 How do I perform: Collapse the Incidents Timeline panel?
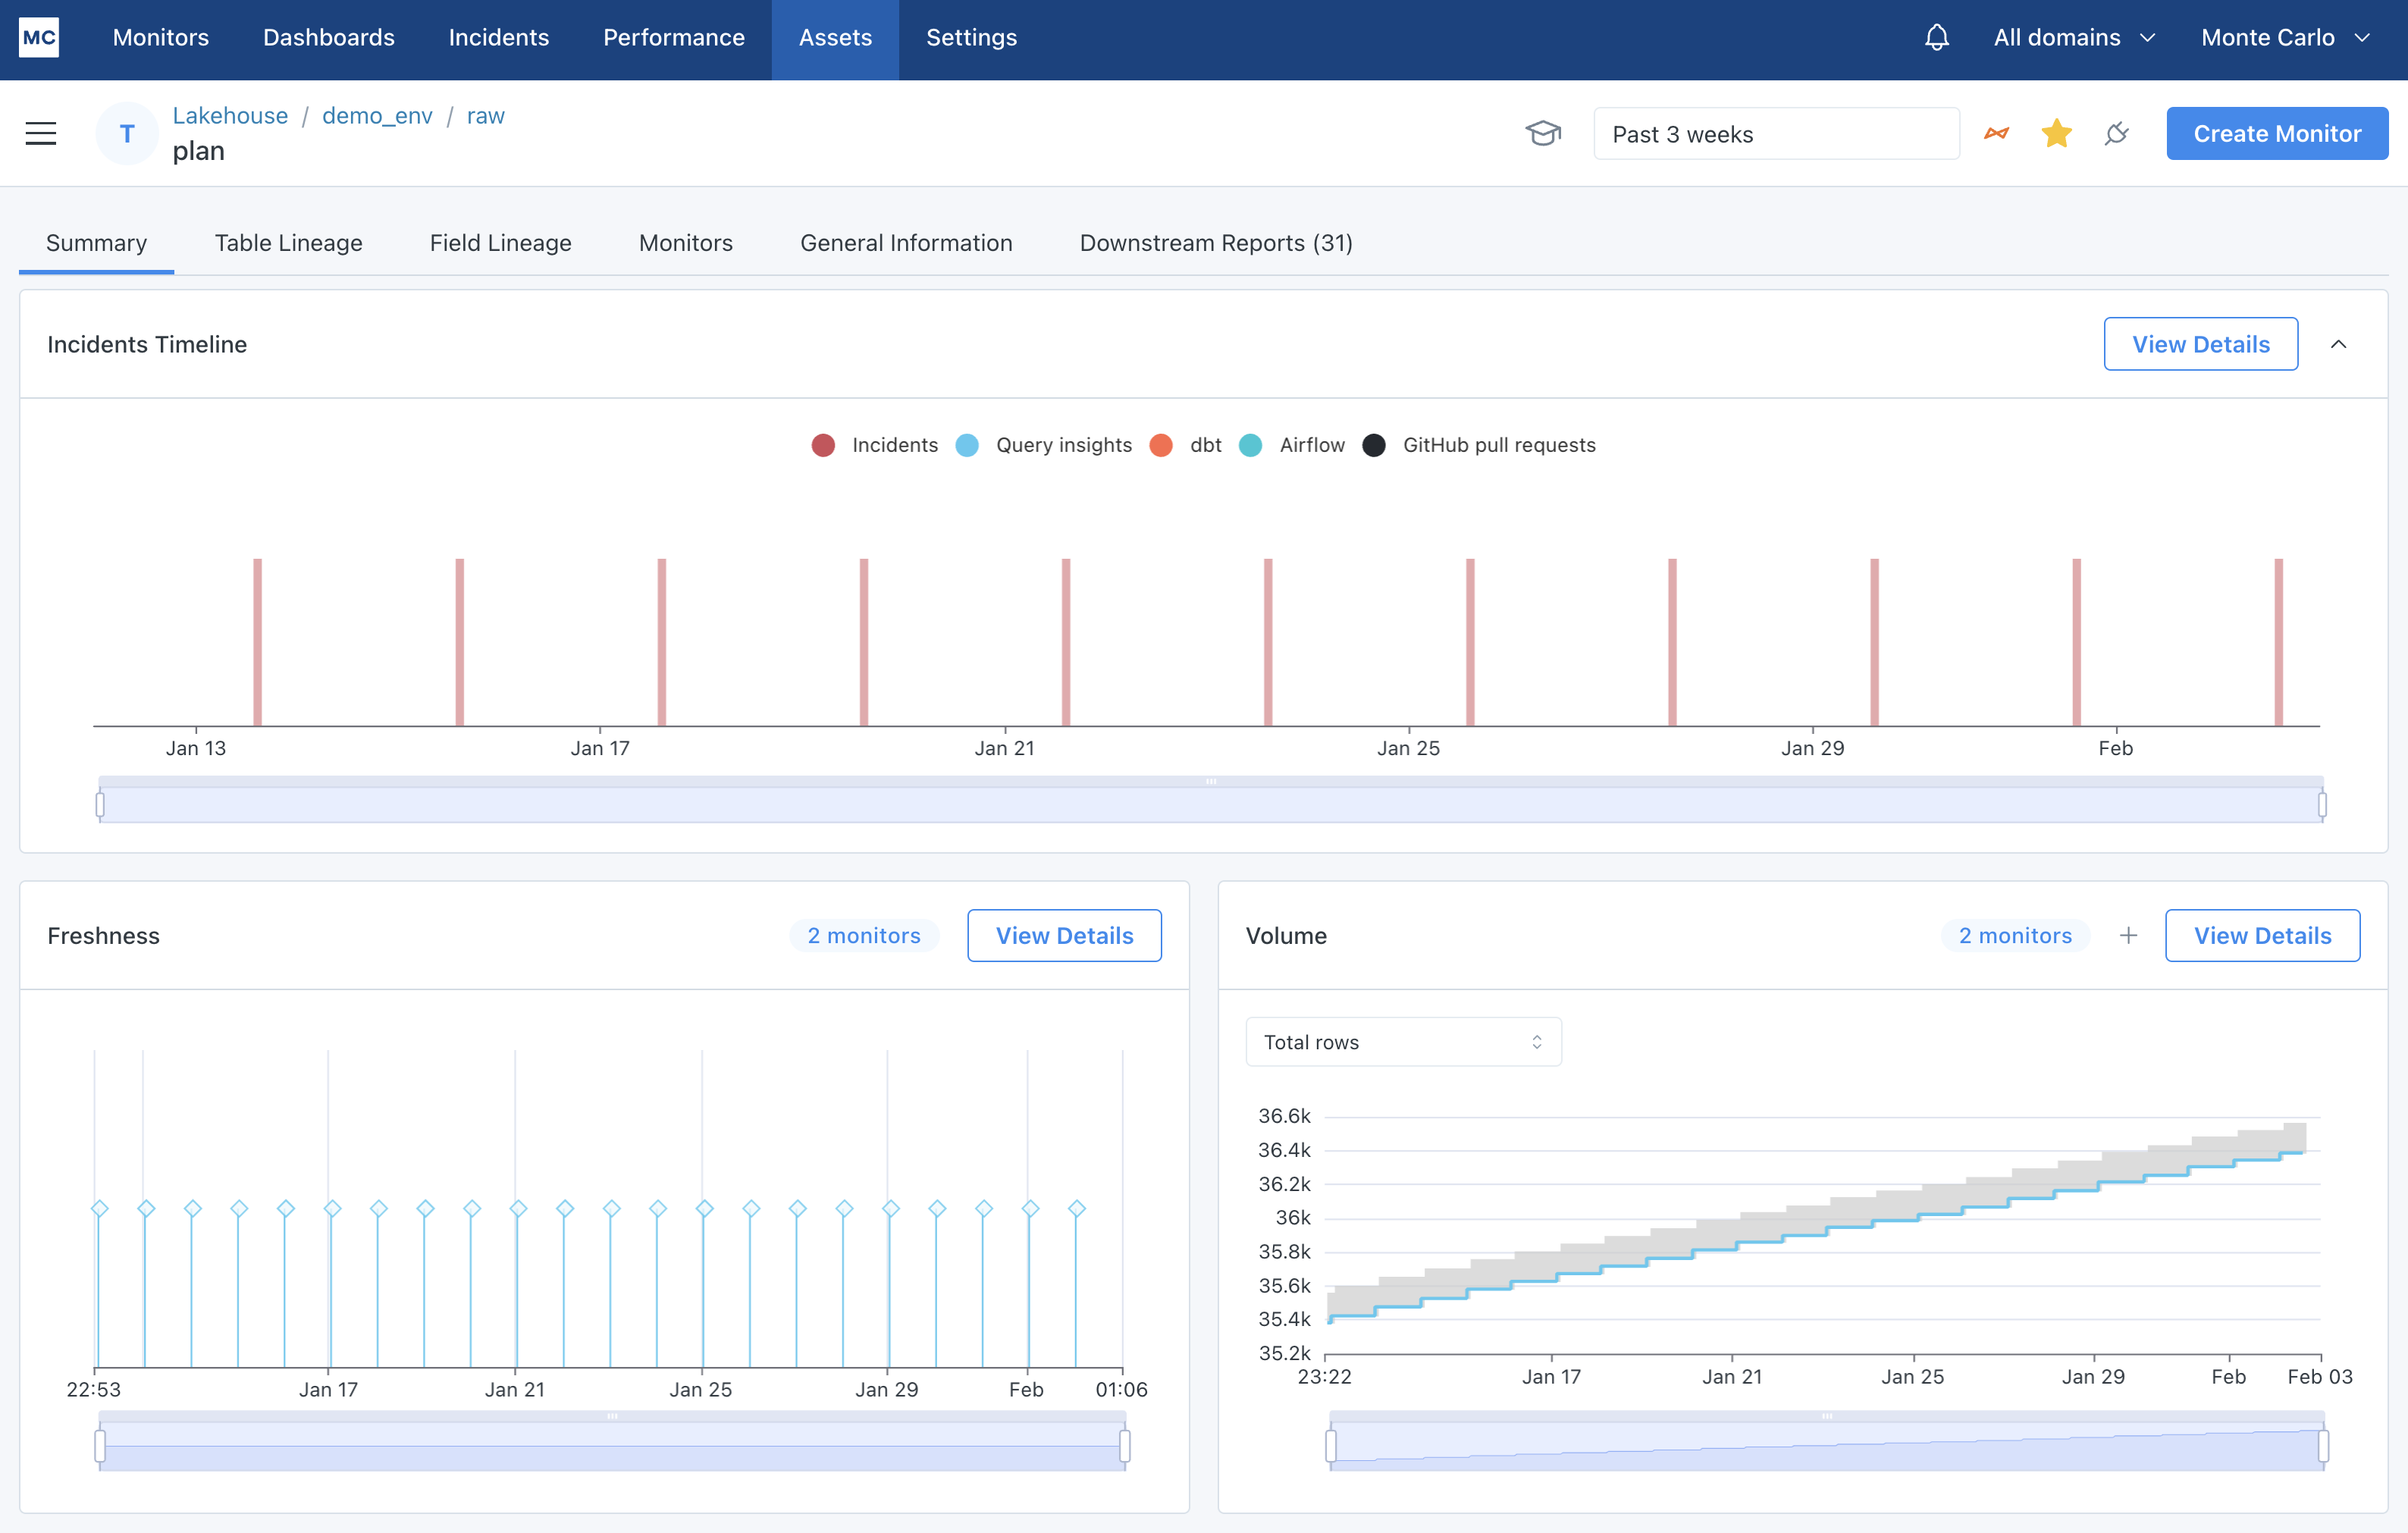pyautogui.click(x=2338, y=344)
